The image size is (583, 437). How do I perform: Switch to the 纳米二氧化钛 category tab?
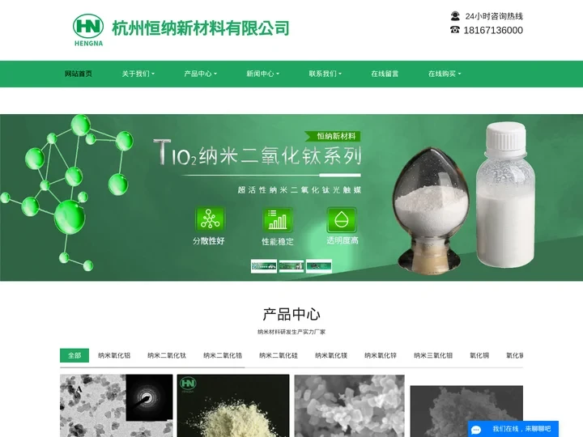click(167, 355)
